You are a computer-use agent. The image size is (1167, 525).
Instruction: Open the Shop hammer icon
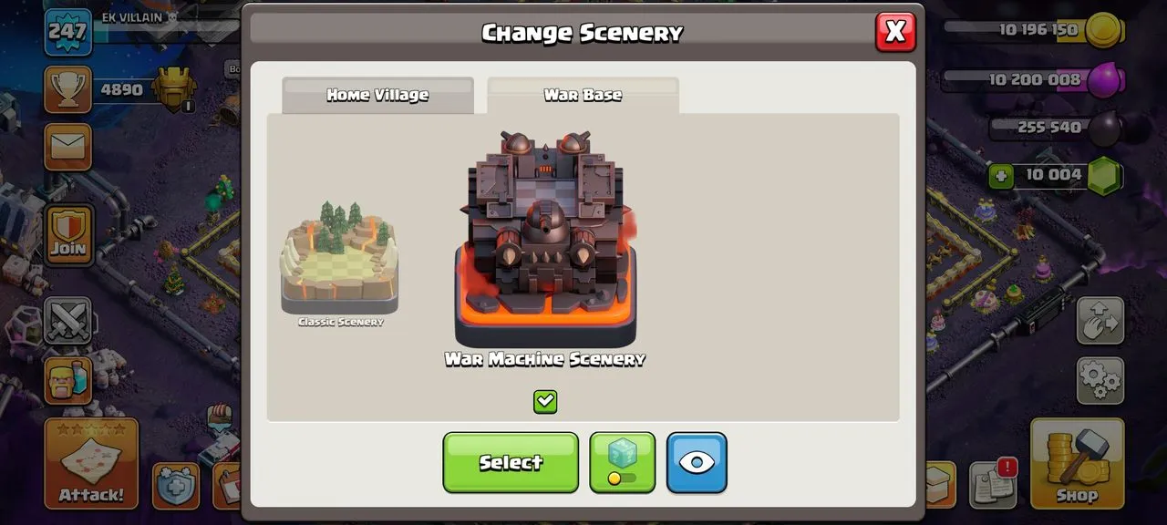[1076, 462]
